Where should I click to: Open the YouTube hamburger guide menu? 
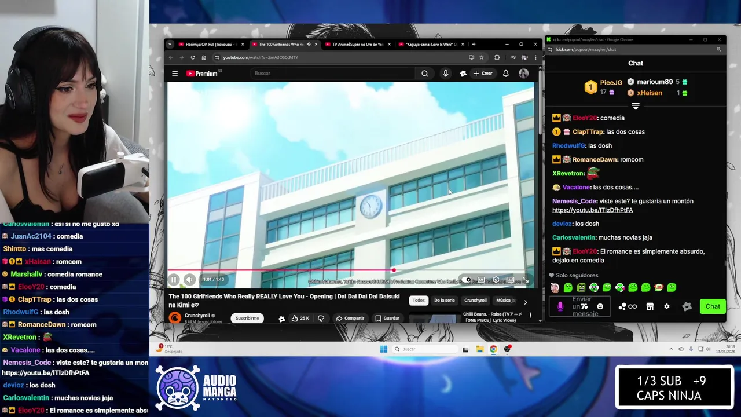tap(175, 74)
